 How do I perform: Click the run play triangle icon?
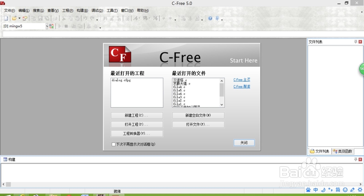click(x=60, y=26)
